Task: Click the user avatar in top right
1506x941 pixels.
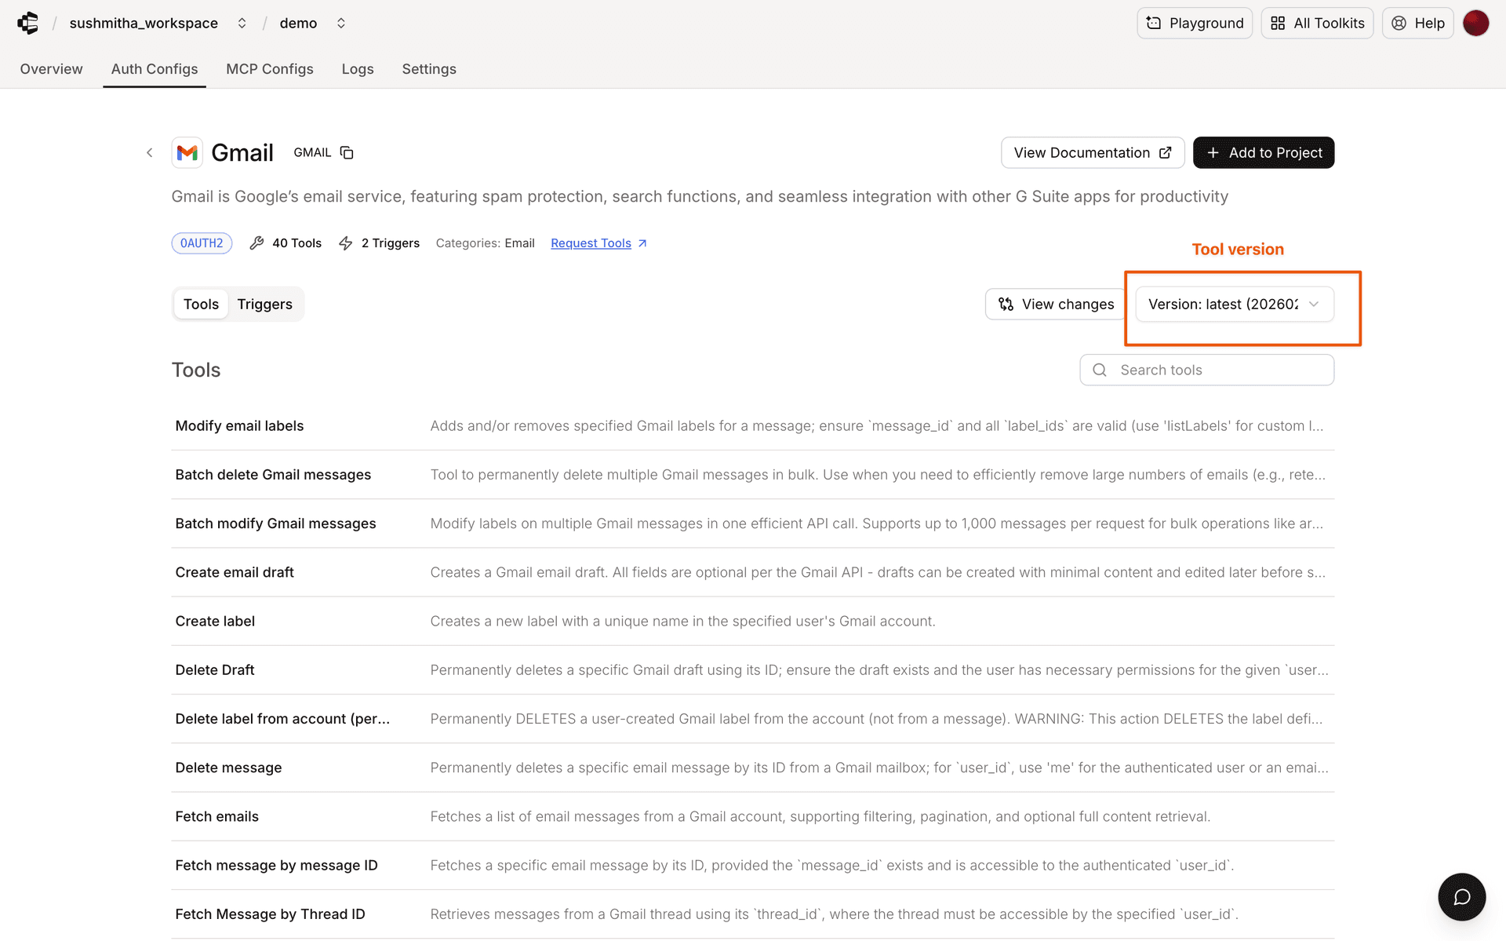Action: pos(1477,23)
